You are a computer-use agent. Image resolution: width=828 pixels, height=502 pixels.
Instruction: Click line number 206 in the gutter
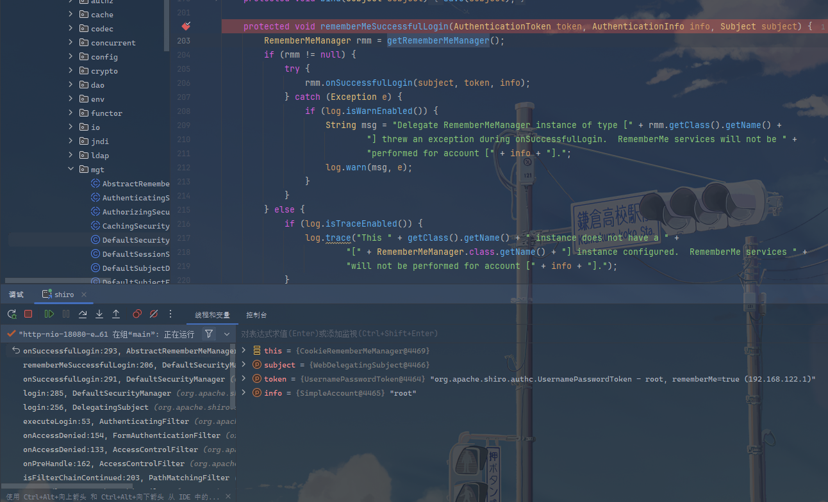coord(183,83)
